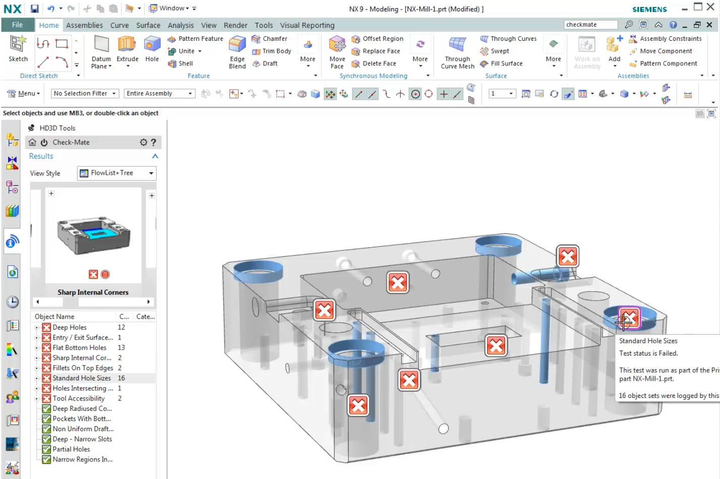Click Move Component command
Image resolution: width=720 pixels, height=479 pixels.
tap(660, 51)
